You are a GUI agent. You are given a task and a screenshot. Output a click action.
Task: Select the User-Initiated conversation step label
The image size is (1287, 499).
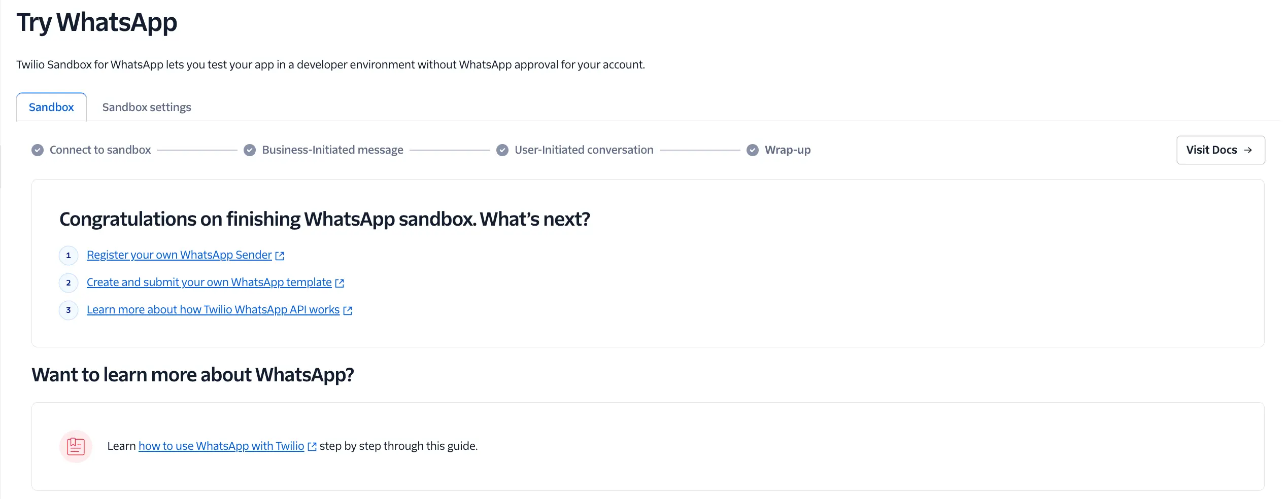(584, 150)
